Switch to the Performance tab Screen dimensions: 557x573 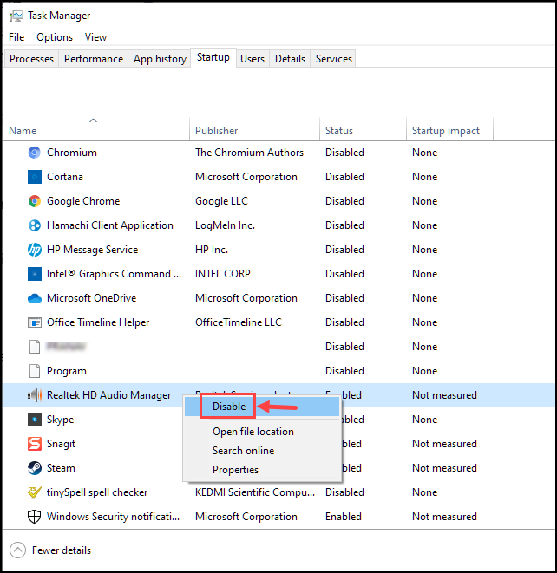94,59
